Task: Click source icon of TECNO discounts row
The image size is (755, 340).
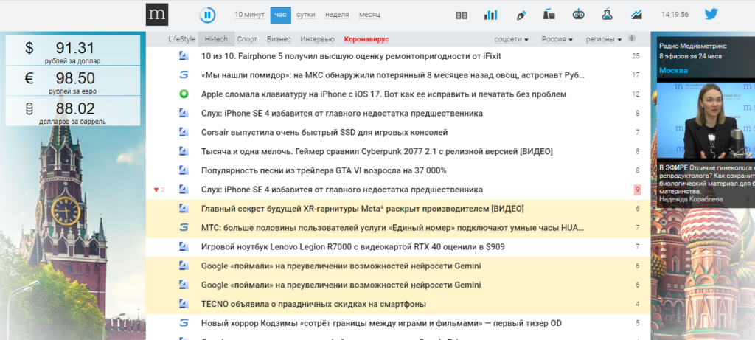Action: [184, 305]
